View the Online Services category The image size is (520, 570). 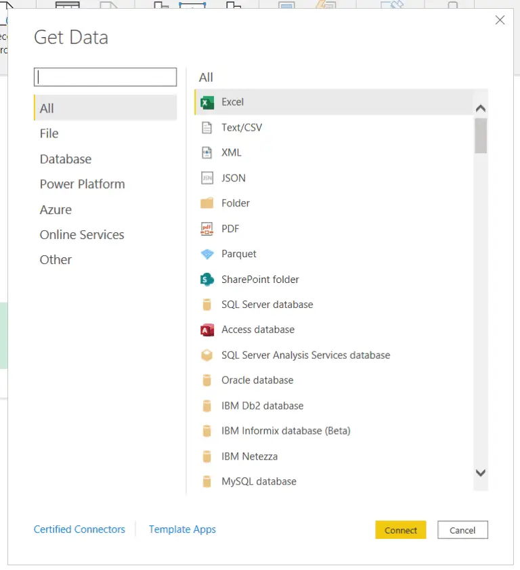pos(82,234)
